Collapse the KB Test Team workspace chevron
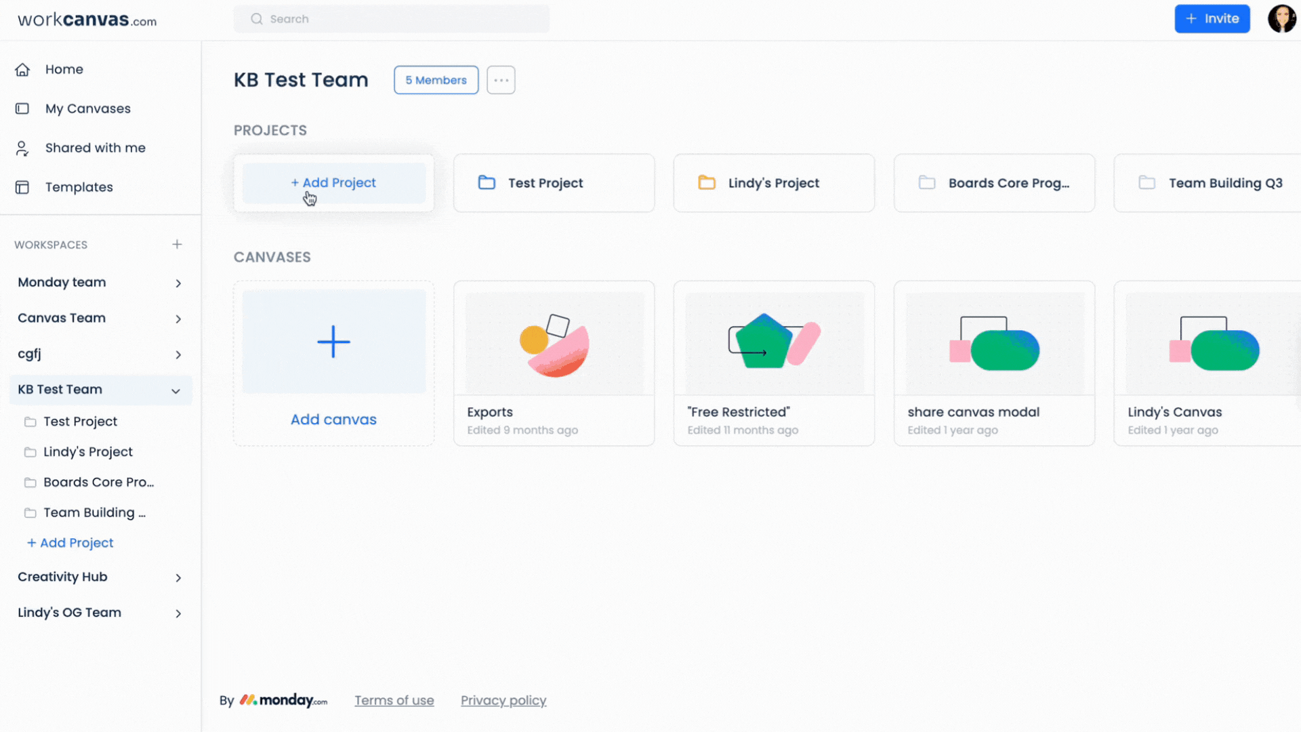This screenshot has height=732, width=1301. [175, 391]
